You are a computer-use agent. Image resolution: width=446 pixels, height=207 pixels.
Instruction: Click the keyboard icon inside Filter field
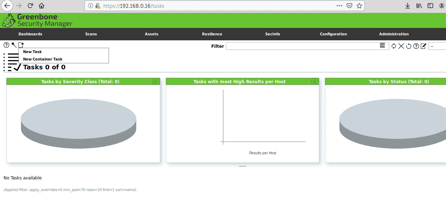coord(382,46)
